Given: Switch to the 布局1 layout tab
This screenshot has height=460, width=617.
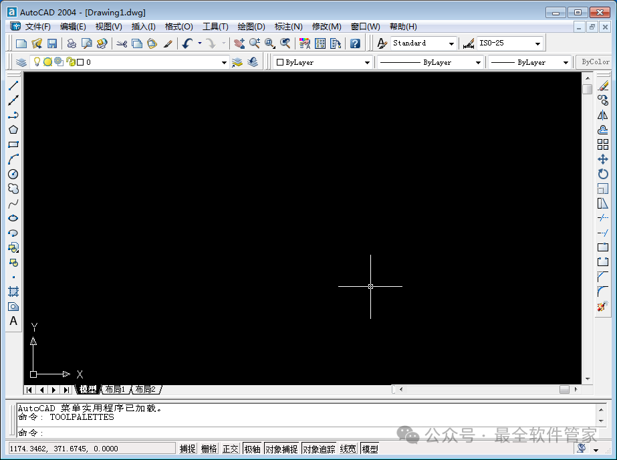Looking at the screenshot, I should pyautogui.click(x=115, y=390).
